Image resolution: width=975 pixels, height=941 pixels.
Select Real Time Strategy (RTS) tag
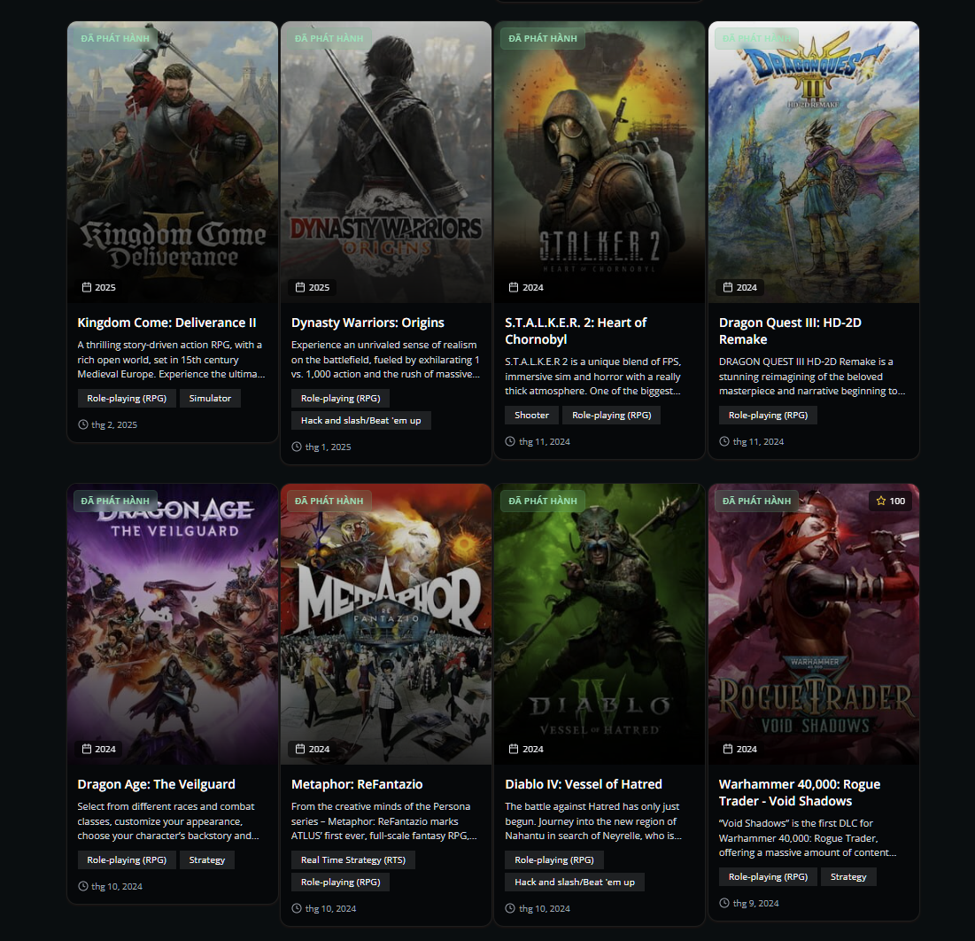coord(352,860)
